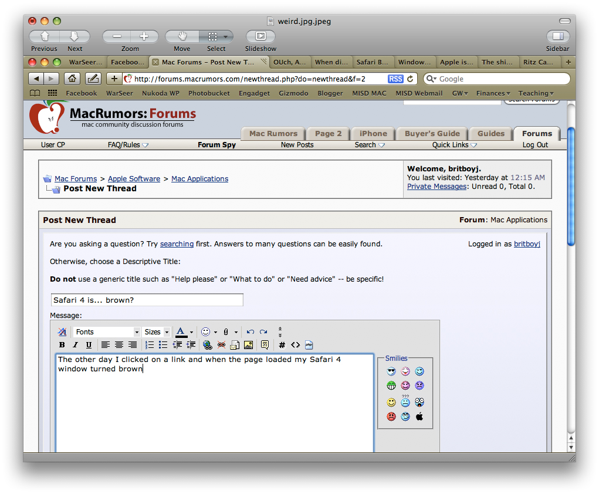Insert a hyperlink with globe icon

coord(208,345)
